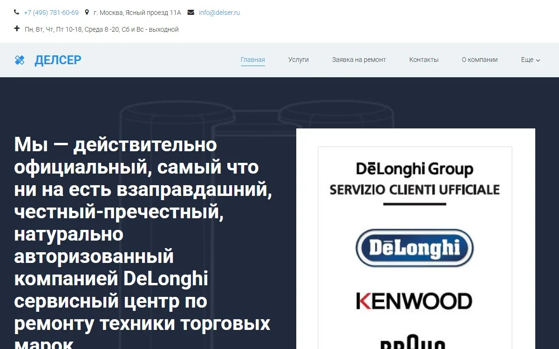Call phone number +7 (495) 781-60-69

[51, 13]
